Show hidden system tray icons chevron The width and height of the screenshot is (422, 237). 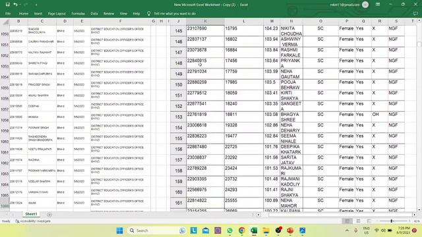(347, 230)
